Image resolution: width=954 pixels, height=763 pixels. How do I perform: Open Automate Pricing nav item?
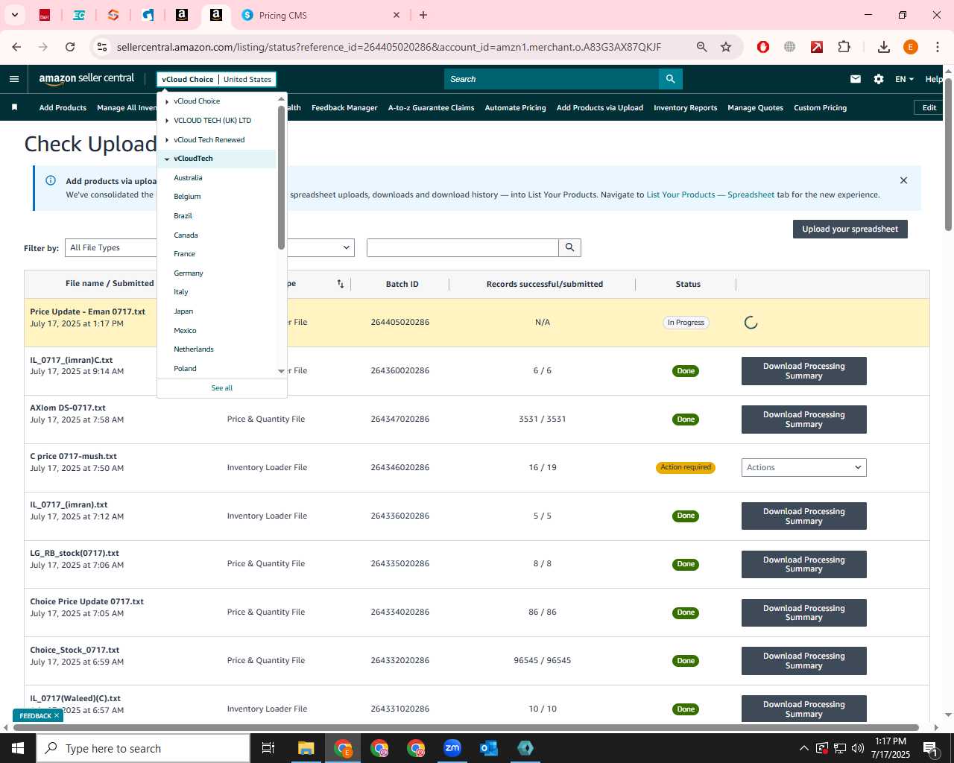point(515,108)
